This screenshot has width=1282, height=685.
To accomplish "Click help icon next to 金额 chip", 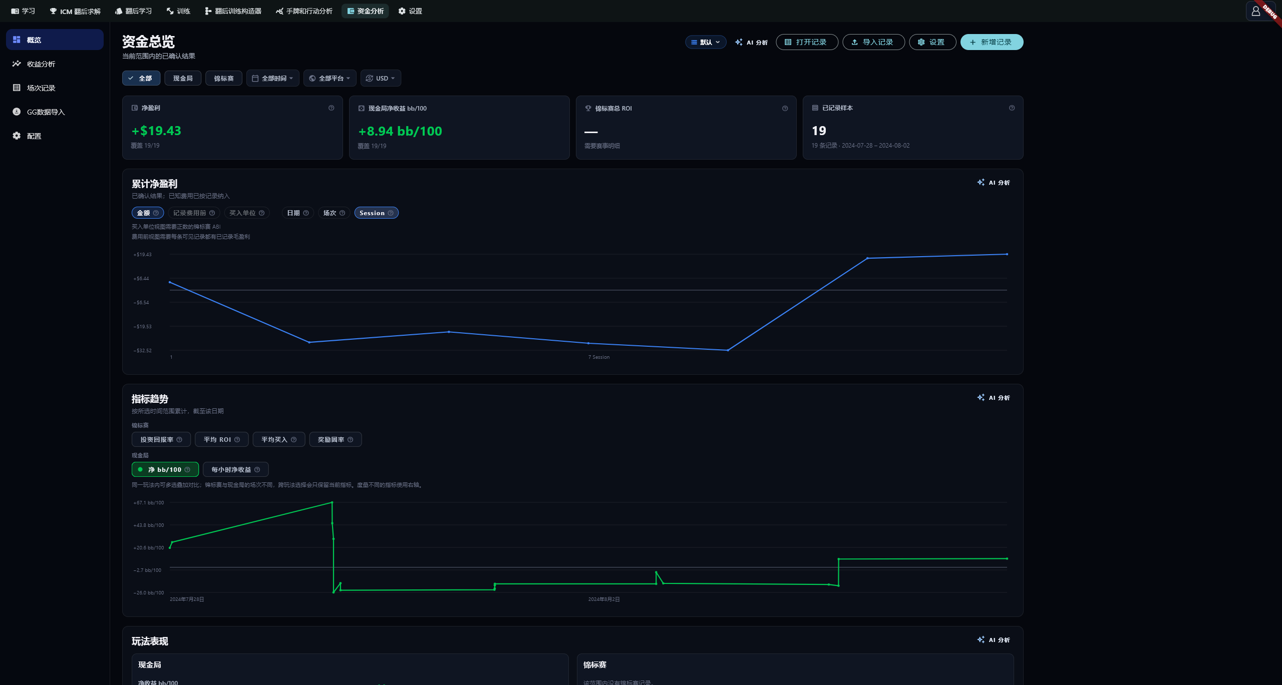I will pyautogui.click(x=156, y=213).
